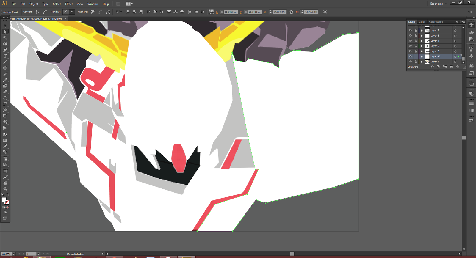Select the Eyedropper tool
Screen dimensions: 476x258
coord(5,146)
